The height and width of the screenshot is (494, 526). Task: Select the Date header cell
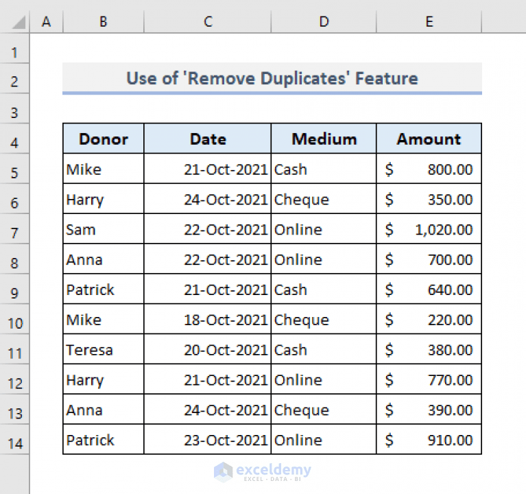click(208, 139)
